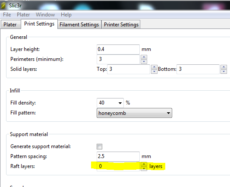230x187 pixels.
Task: Enable Generate support material checkbox
Action: pos(99,146)
